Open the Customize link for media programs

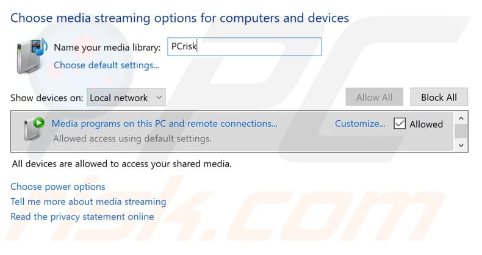tap(359, 123)
